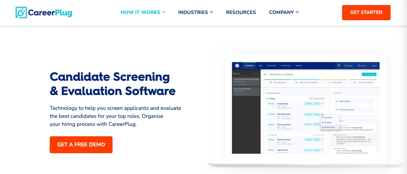
Task: Open the TALENT POOL tab in the preview
Action: click(x=286, y=66)
